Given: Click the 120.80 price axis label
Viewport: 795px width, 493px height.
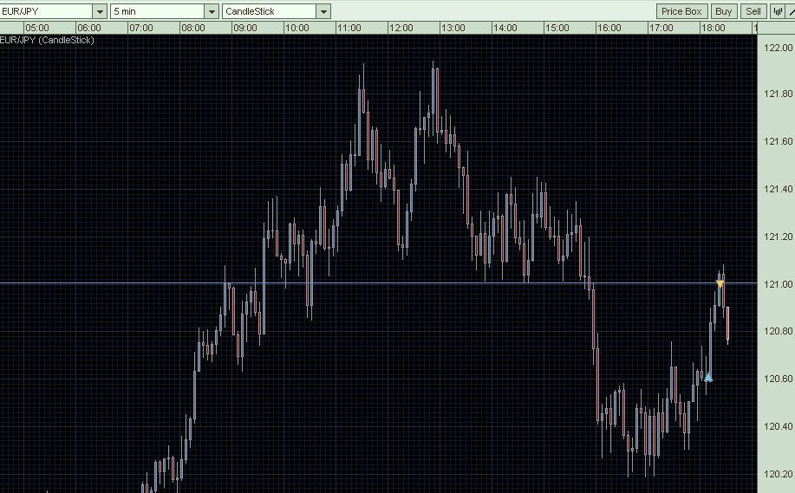Looking at the screenshot, I should click(778, 331).
